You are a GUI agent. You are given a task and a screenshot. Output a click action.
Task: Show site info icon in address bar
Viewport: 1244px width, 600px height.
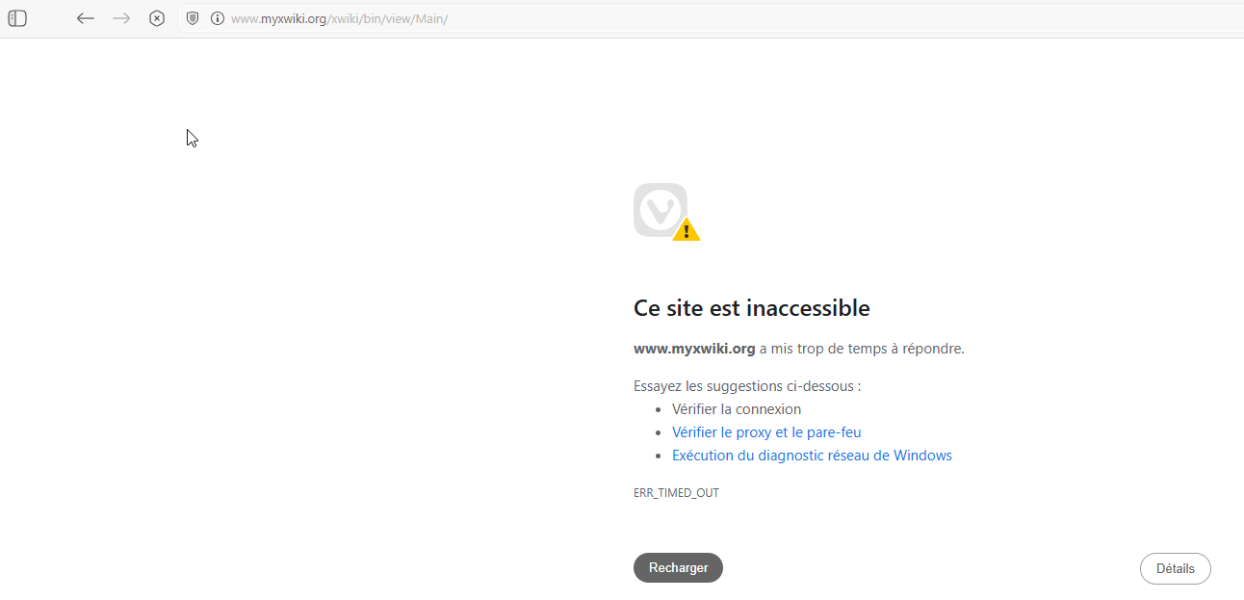click(x=218, y=18)
